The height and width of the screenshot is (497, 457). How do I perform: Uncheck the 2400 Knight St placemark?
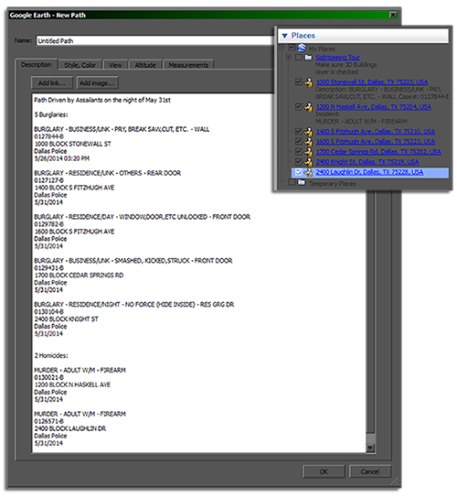299,161
